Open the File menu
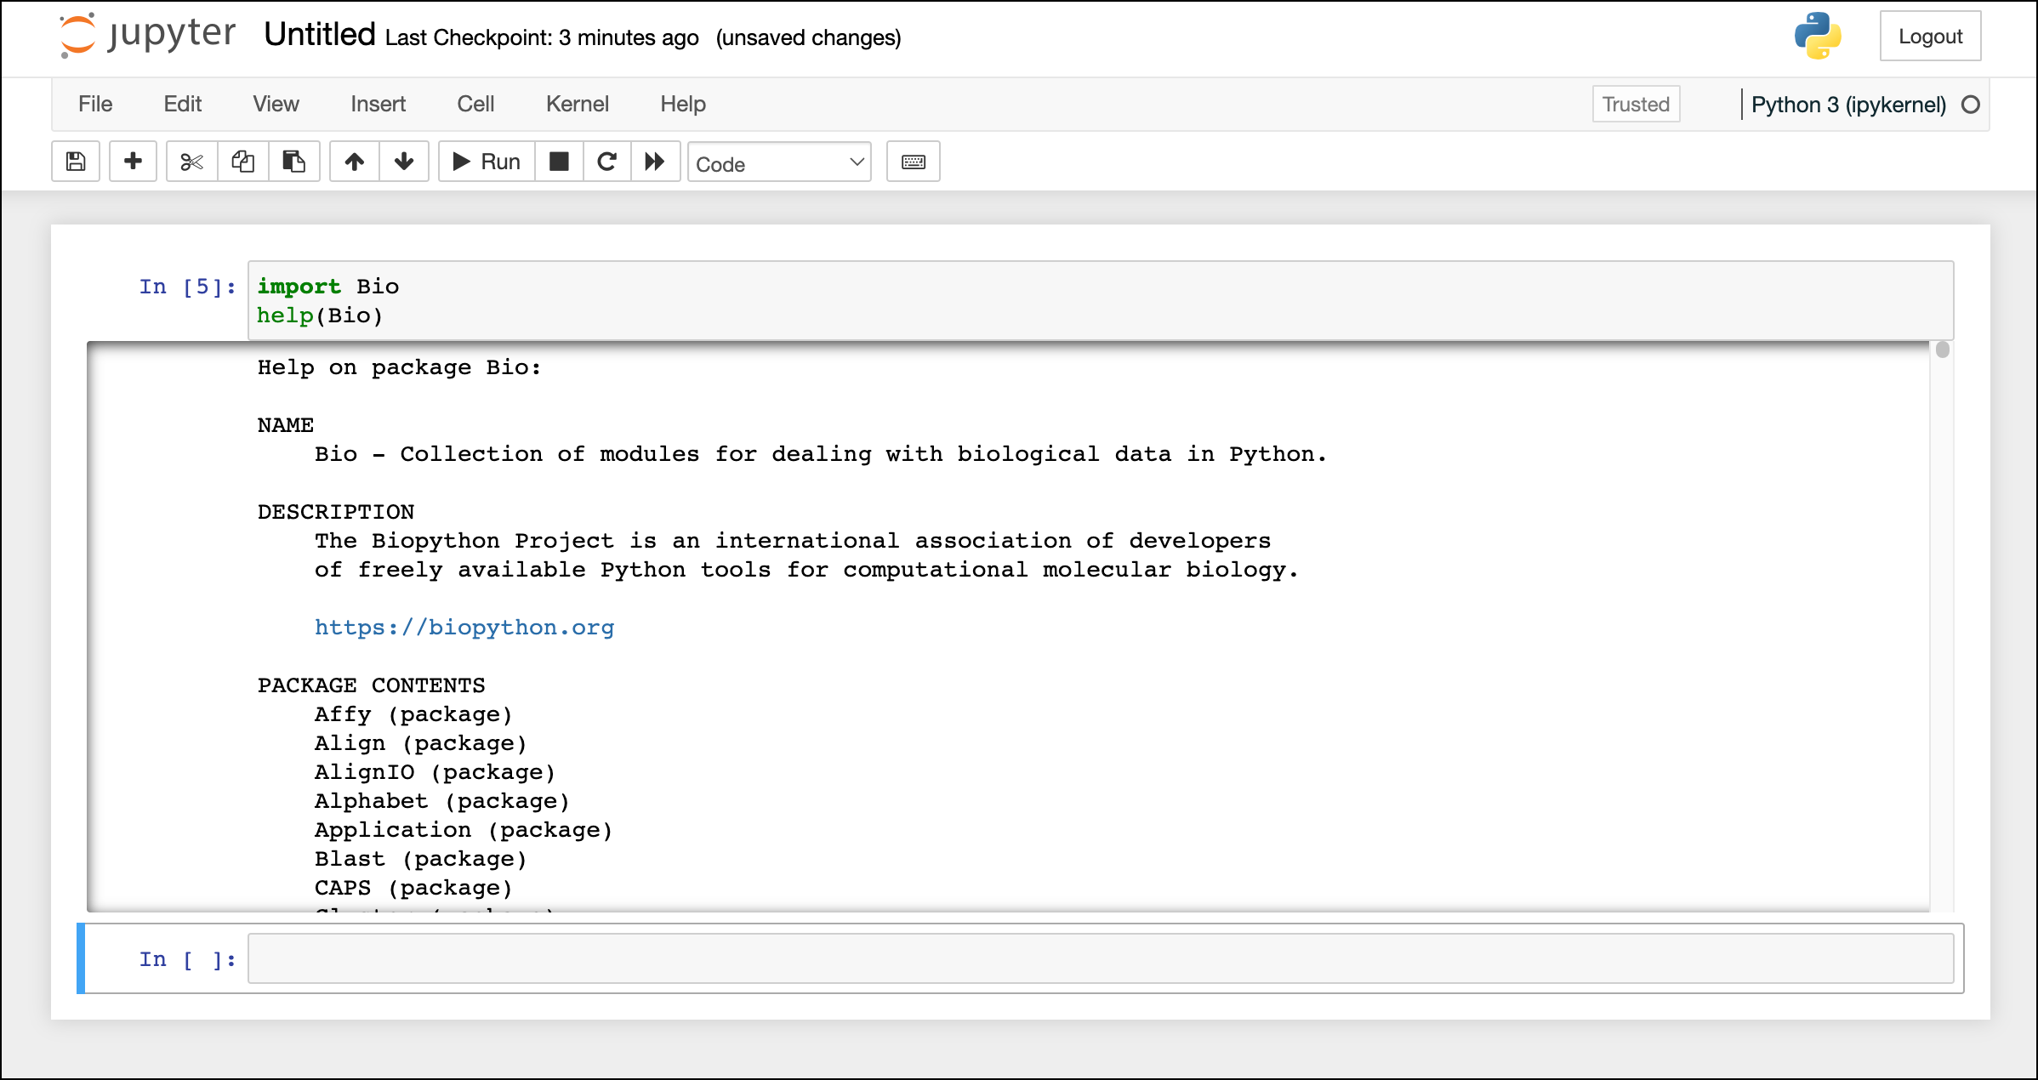This screenshot has height=1080, width=2038. point(94,104)
